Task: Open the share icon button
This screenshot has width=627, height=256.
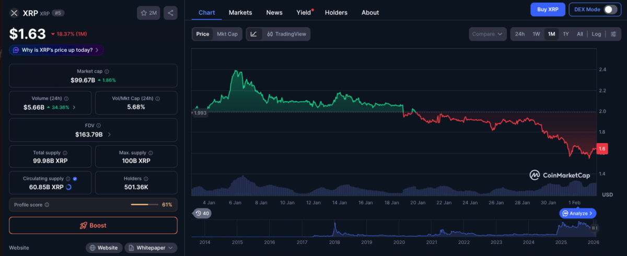Action: coord(170,13)
